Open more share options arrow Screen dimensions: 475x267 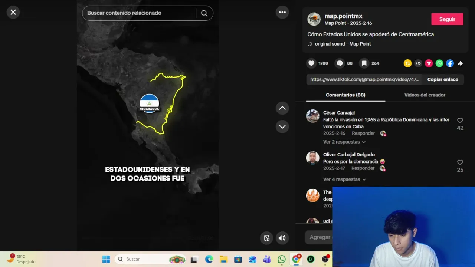click(460, 63)
